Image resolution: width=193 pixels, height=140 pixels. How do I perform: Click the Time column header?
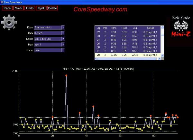click(x=114, y=28)
